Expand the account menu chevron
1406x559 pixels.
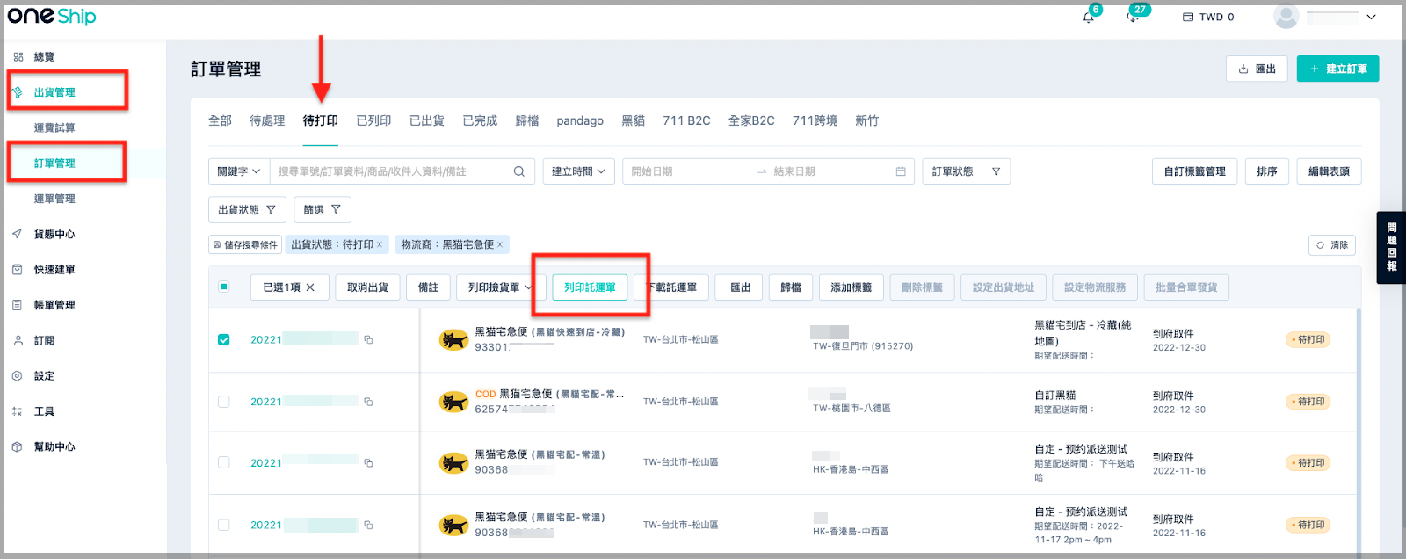1371,17
